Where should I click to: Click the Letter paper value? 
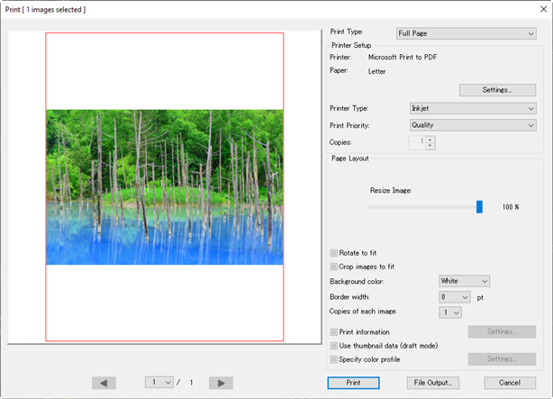click(376, 71)
